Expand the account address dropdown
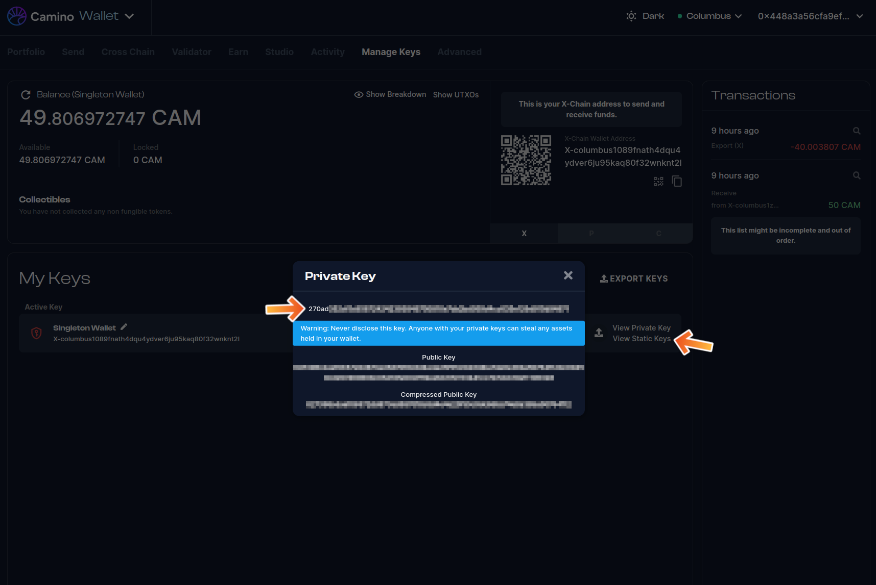 810,16
